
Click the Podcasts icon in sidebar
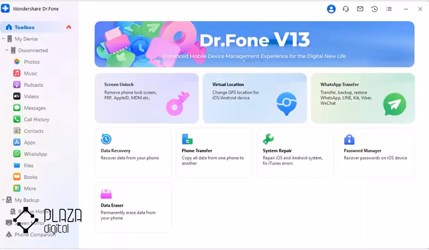click(17, 85)
